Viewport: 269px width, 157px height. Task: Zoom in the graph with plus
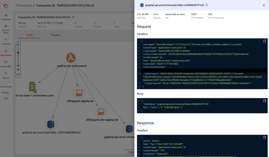[x=18, y=65]
